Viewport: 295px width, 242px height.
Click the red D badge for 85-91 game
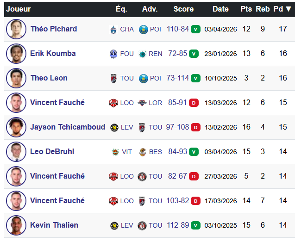pyautogui.click(x=194, y=103)
